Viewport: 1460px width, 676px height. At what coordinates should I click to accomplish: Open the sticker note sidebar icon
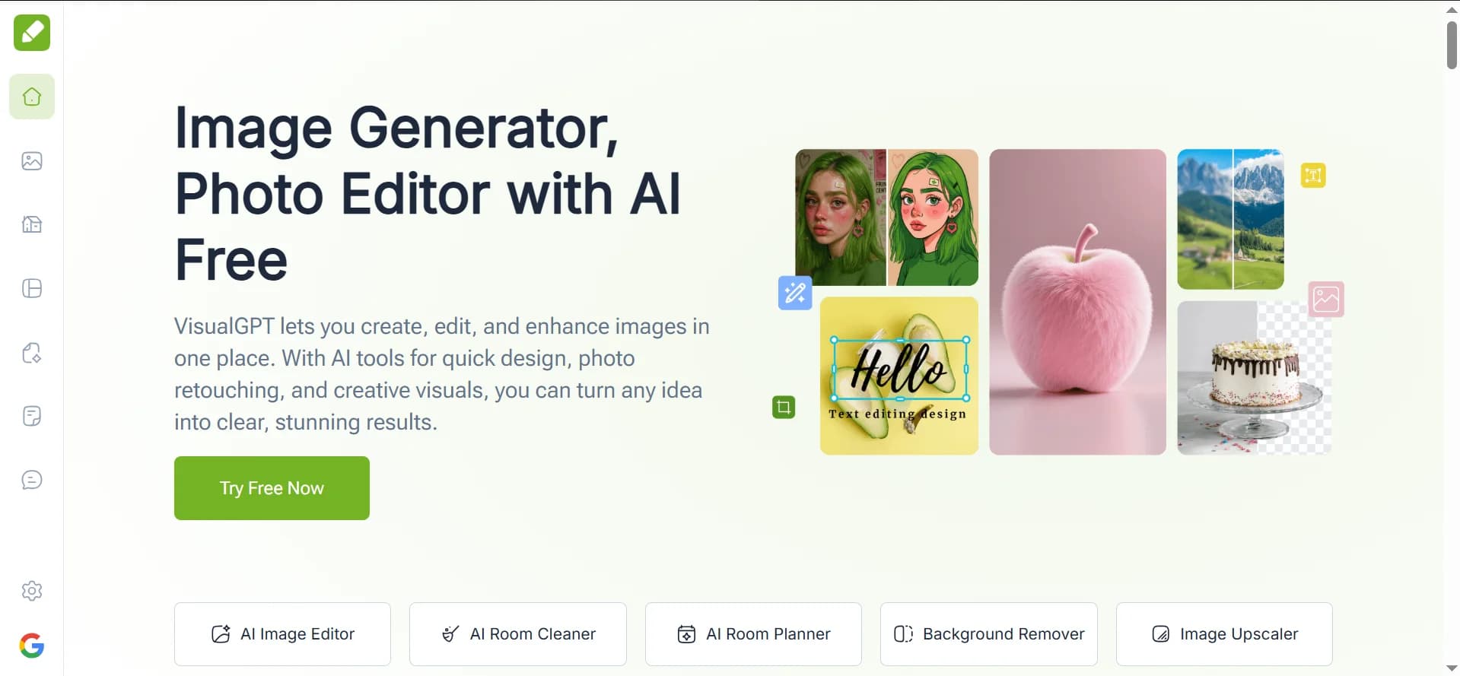tap(32, 416)
